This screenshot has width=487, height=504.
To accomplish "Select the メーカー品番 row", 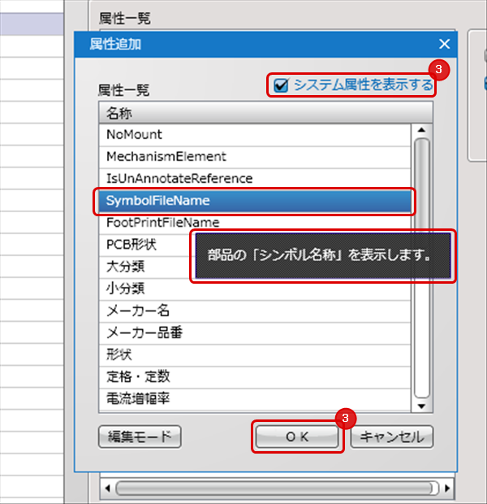I will tap(144, 332).
